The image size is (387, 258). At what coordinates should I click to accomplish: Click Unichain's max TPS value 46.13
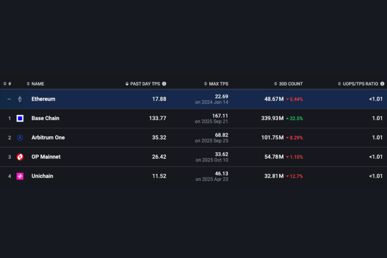point(221,173)
